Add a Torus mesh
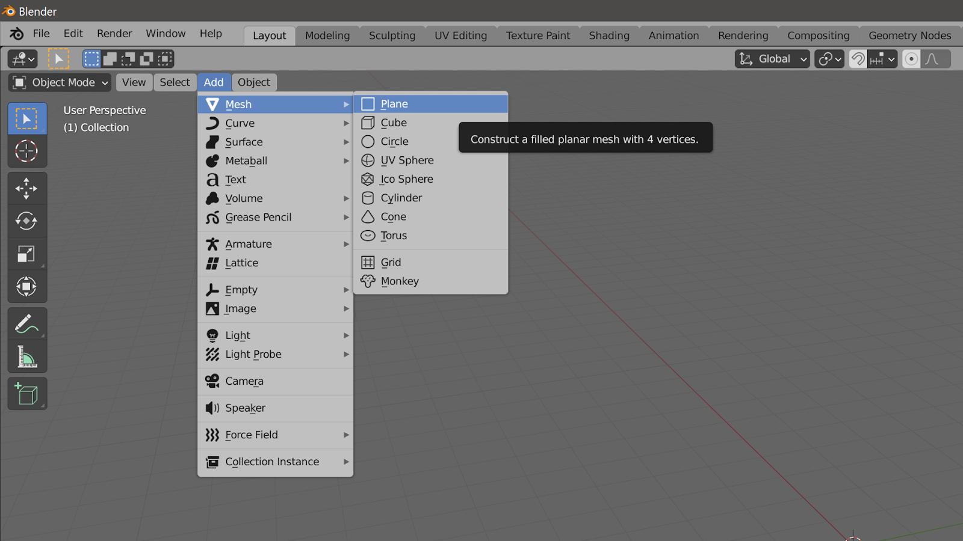This screenshot has height=541, width=963. (431, 236)
